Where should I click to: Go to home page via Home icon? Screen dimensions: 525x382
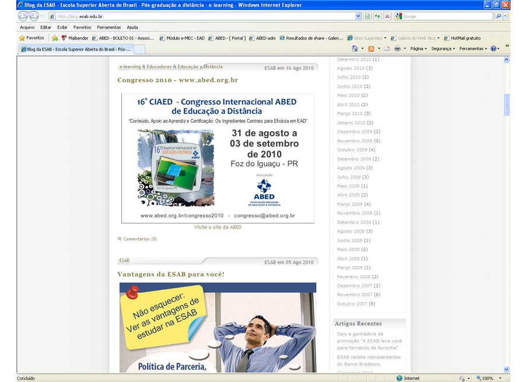pyautogui.click(x=355, y=48)
